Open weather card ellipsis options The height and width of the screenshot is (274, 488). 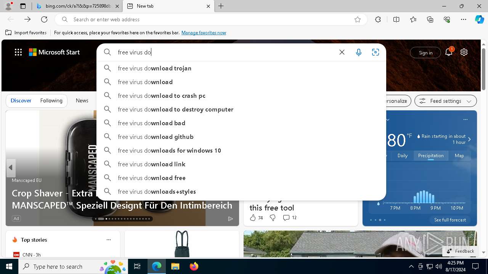coord(466,119)
